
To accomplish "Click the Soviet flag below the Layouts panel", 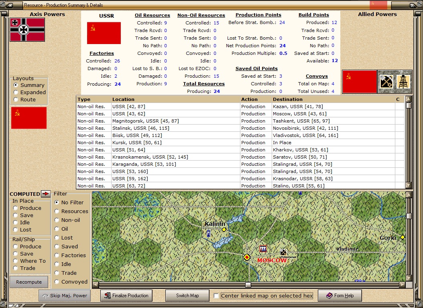I will click(29, 118).
